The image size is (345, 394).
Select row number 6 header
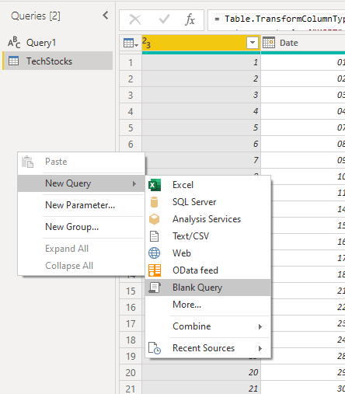pos(131,144)
